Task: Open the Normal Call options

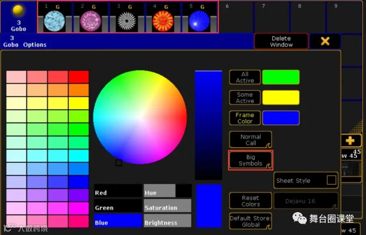Action: tap(251, 140)
